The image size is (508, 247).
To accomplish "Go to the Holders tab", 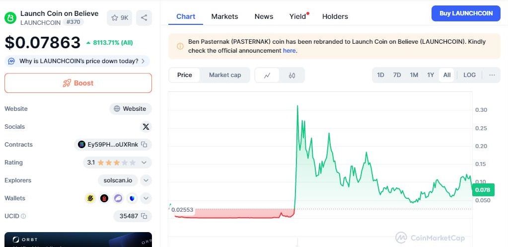I will click(x=335, y=16).
